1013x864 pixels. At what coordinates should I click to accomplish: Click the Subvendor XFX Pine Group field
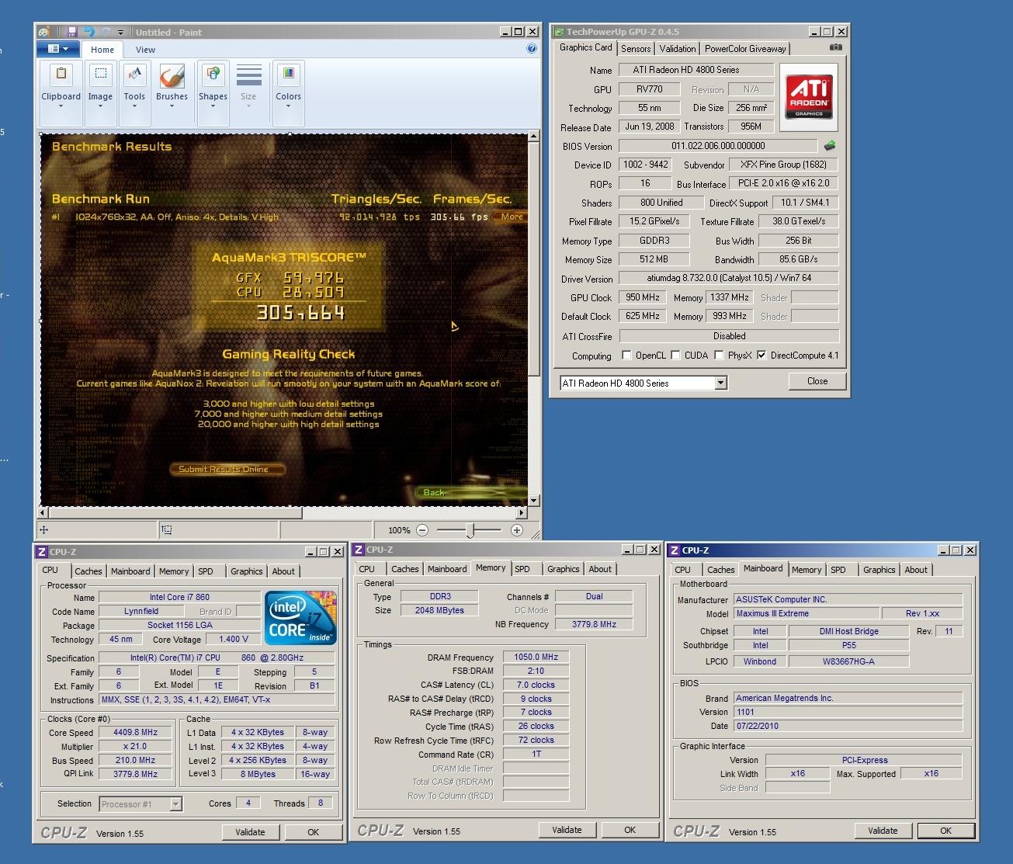tap(783, 165)
